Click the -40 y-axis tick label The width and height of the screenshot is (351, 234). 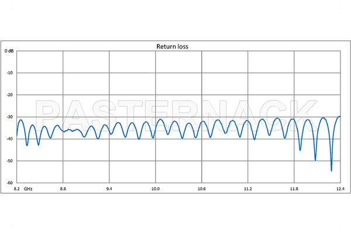(10, 139)
